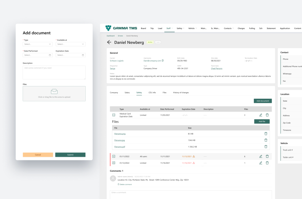The width and height of the screenshot is (302, 199).
Task: Click the Description text area
Action: click(x=54, y=72)
